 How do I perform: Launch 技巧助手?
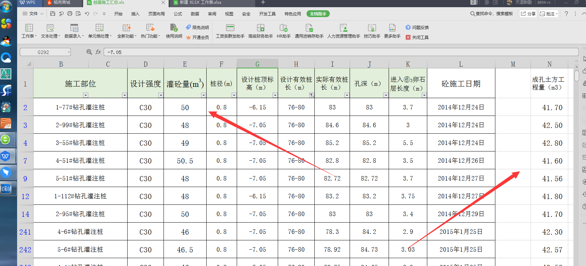click(x=372, y=31)
